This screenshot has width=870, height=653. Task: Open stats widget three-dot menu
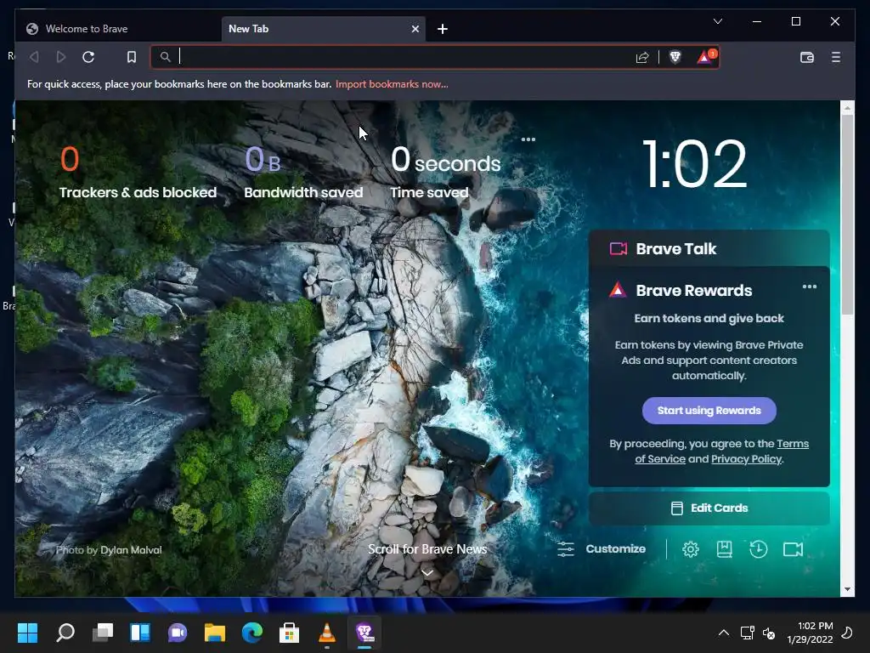tap(528, 139)
